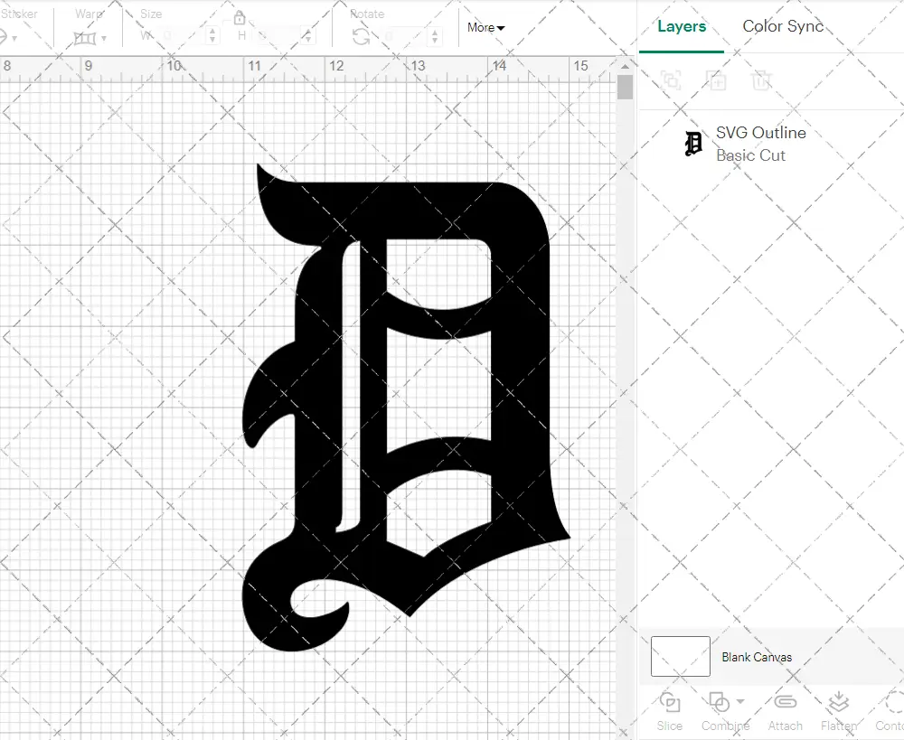Toggle the size aspect ratio lock
This screenshot has width=904, height=740.
pos(240,18)
